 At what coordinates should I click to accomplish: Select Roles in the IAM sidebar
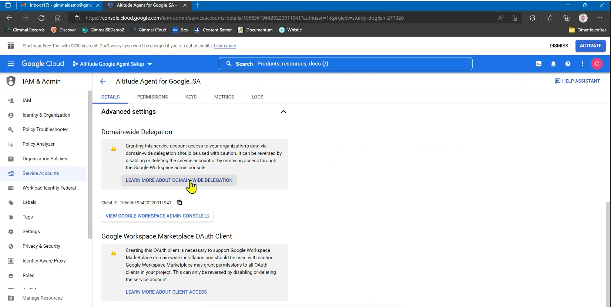pyautogui.click(x=28, y=276)
